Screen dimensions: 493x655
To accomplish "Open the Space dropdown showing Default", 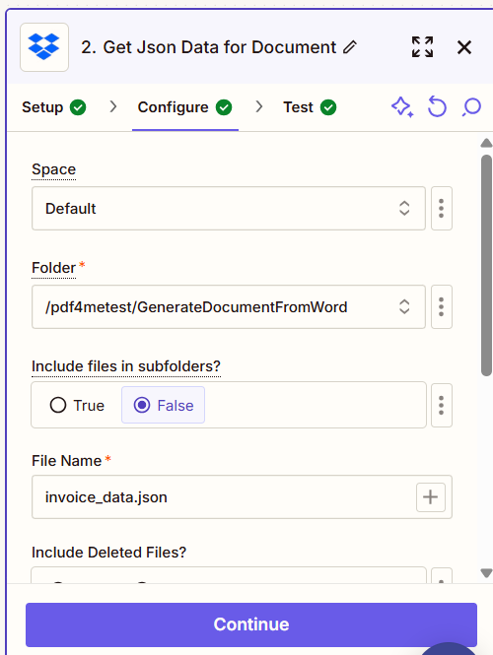I will pos(229,209).
